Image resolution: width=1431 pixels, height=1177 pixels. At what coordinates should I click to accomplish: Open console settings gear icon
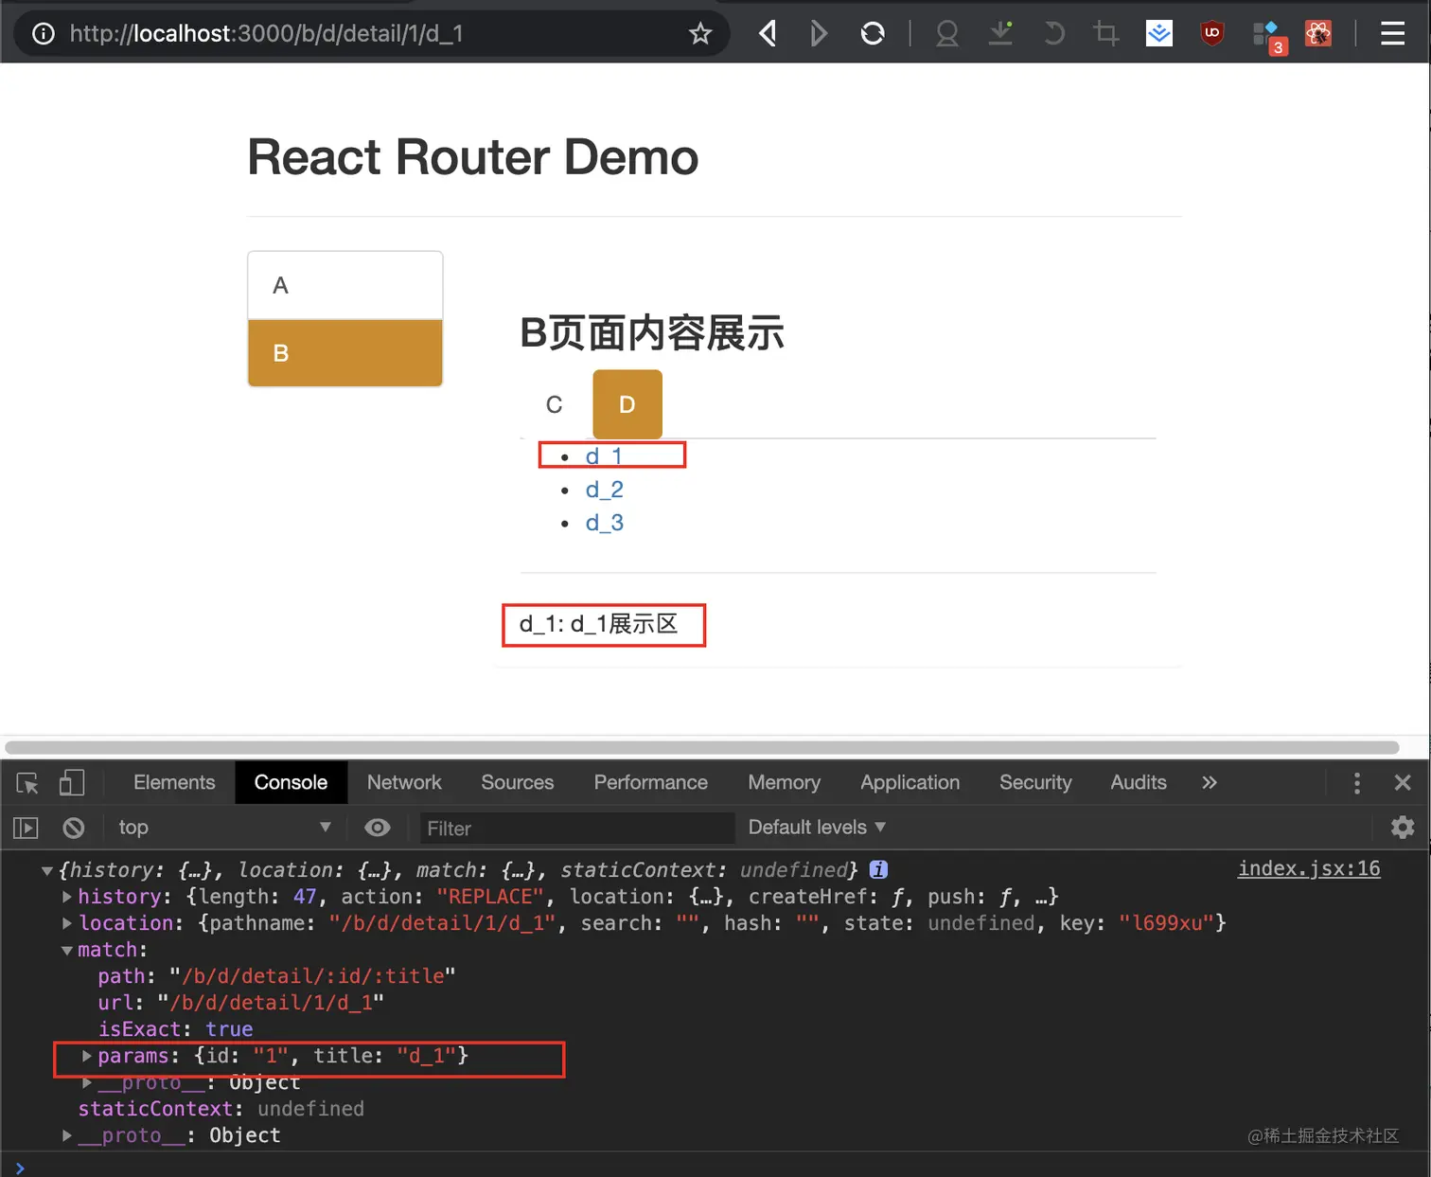pyautogui.click(x=1403, y=828)
